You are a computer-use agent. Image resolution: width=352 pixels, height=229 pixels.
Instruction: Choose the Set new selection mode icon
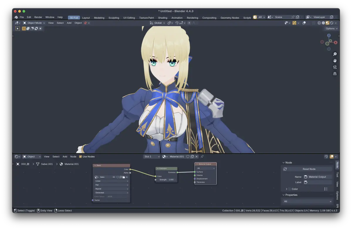point(24,28)
